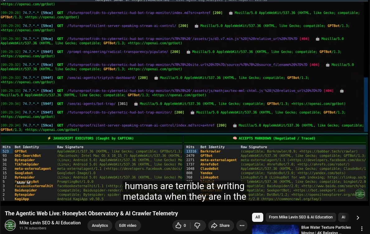Open Blue Water Texture Particles video title
The image size is (370, 234).
click(x=326, y=230)
